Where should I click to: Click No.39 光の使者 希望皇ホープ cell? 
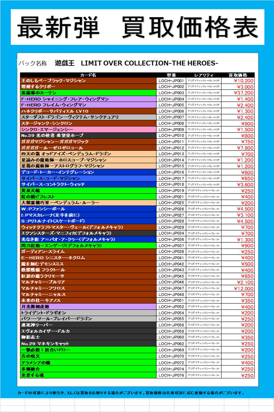88,136
